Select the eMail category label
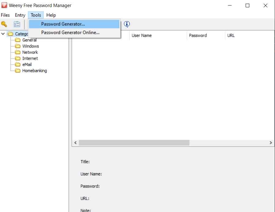 pyautogui.click(x=27, y=65)
